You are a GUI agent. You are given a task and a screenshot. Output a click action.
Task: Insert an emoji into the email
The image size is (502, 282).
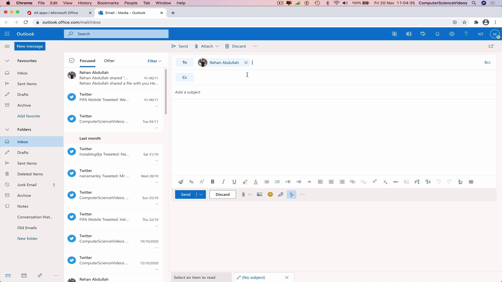[x=270, y=194]
